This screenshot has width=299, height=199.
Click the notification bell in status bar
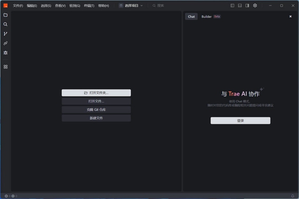pyautogui.click(x=293, y=196)
